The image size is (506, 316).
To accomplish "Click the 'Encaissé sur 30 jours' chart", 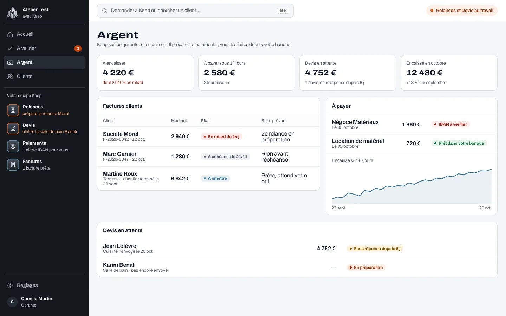I will [411, 186].
